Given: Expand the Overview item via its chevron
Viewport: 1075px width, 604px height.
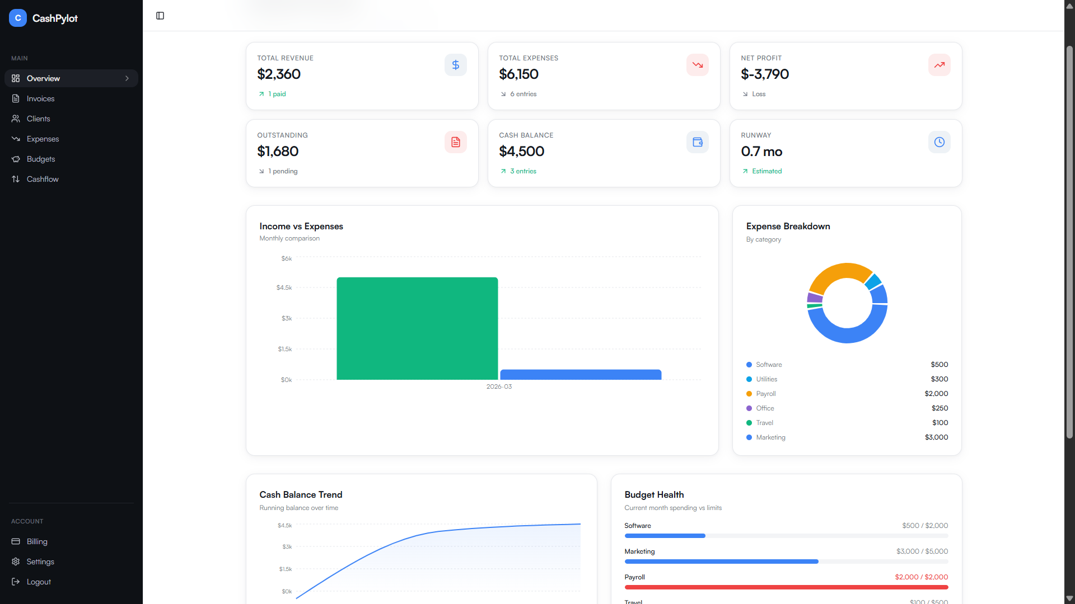Looking at the screenshot, I should point(127,78).
